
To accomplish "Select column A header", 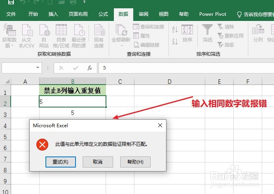I will point(25,81).
